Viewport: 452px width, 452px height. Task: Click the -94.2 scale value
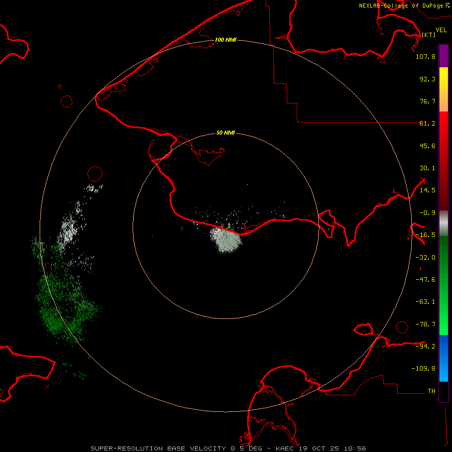(x=425, y=346)
